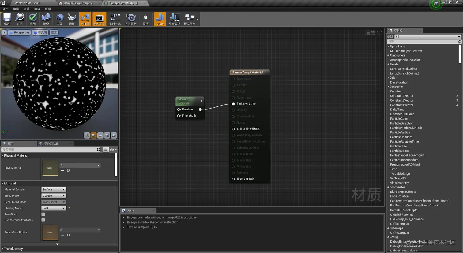Viewport: 463px width, 253px height.
Task: Toggle the Live Preview (实时预览) toolbar icon
Action: (99, 19)
